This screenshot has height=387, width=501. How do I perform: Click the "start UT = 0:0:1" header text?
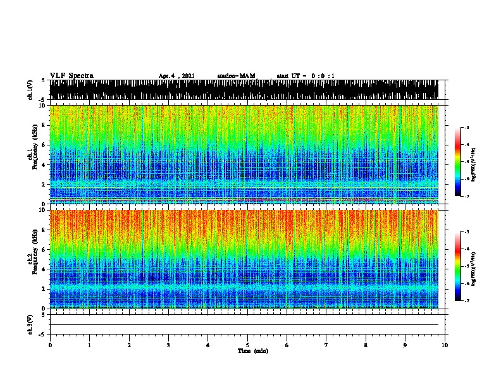(306, 76)
